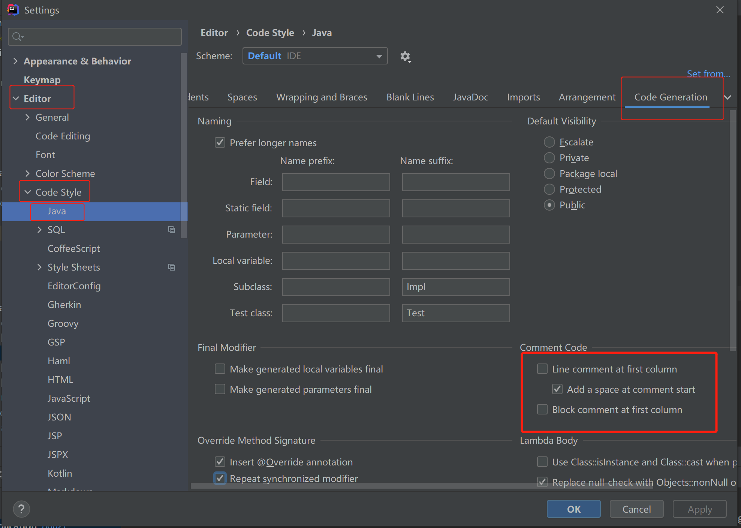Enable Line comment at first column
The height and width of the screenshot is (528, 741).
[542, 369]
